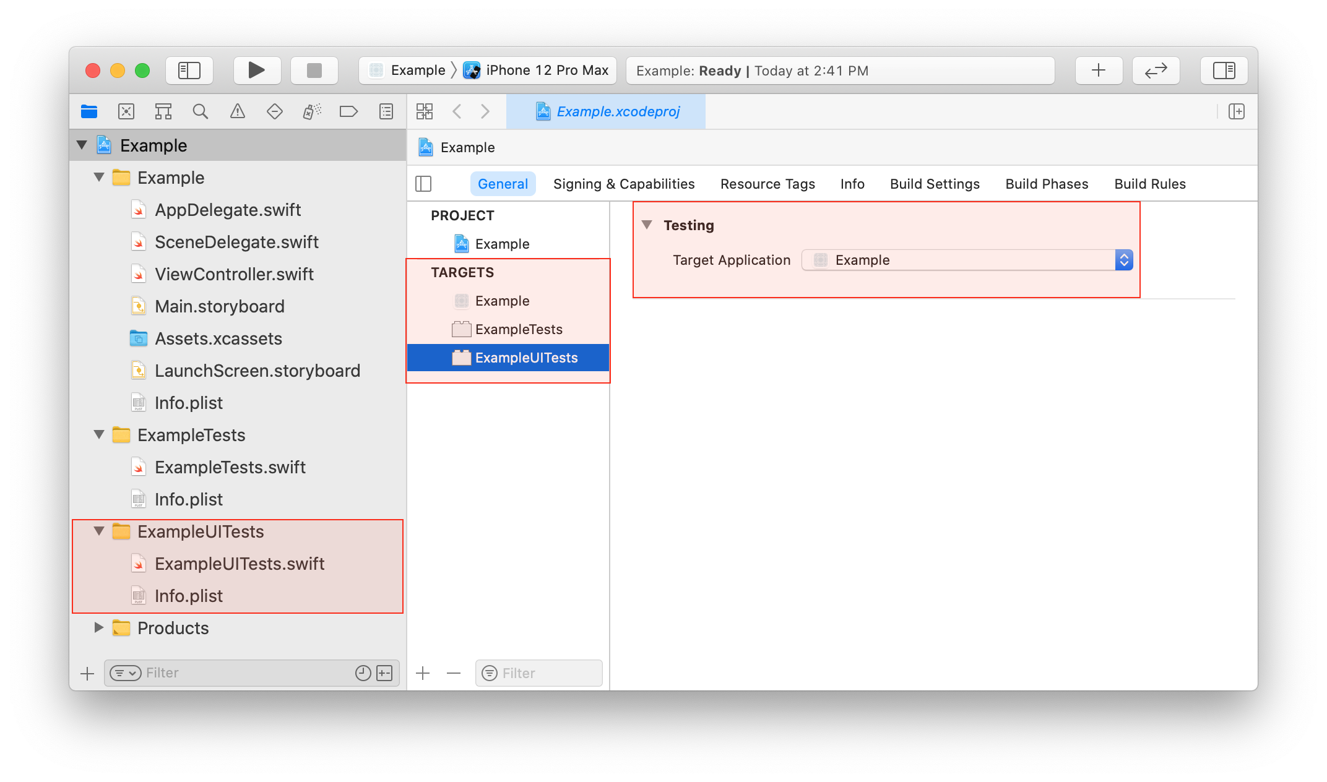Open the Find navigator magnifier

click(x=200, y=111)
